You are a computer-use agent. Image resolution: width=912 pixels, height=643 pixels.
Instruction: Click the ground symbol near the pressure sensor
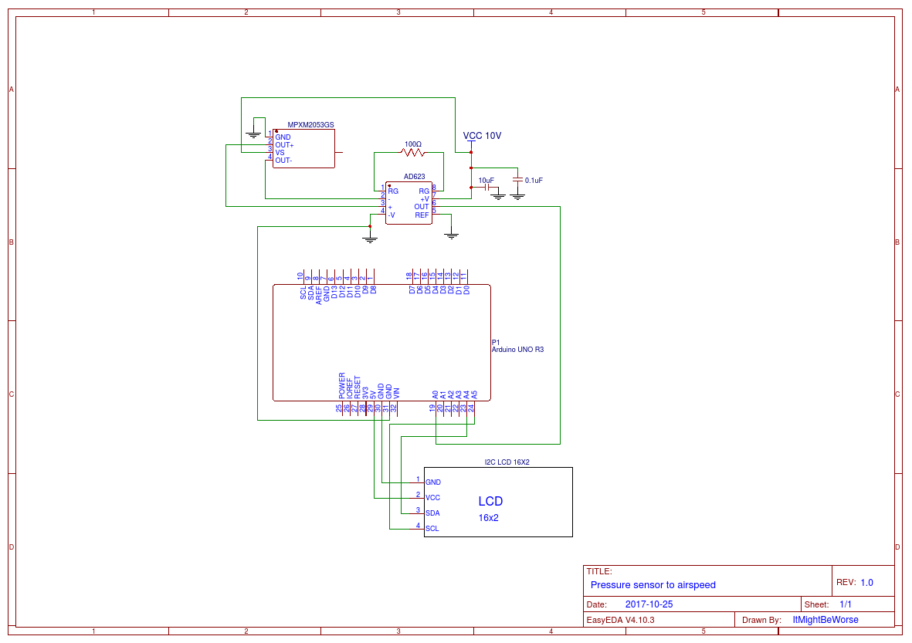coord(253,134)
